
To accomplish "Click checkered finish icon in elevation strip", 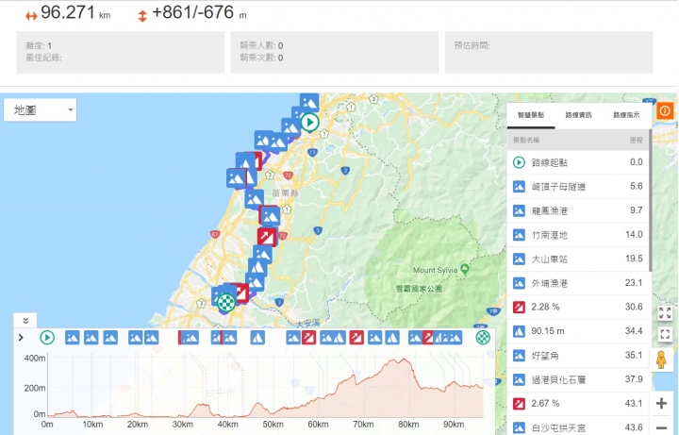I will click(483, 338).
